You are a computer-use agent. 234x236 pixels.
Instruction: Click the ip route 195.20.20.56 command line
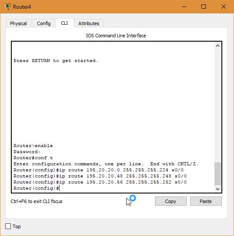[100, 182]
